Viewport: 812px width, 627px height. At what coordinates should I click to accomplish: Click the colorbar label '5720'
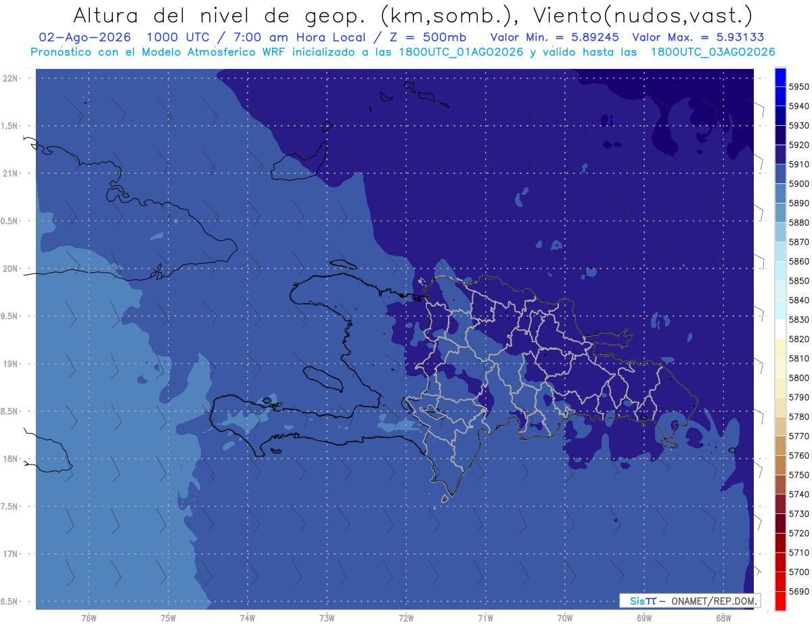[798, 533]
